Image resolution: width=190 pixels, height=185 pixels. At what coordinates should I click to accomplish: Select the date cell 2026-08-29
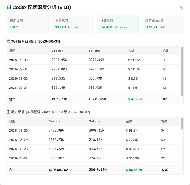19,140
